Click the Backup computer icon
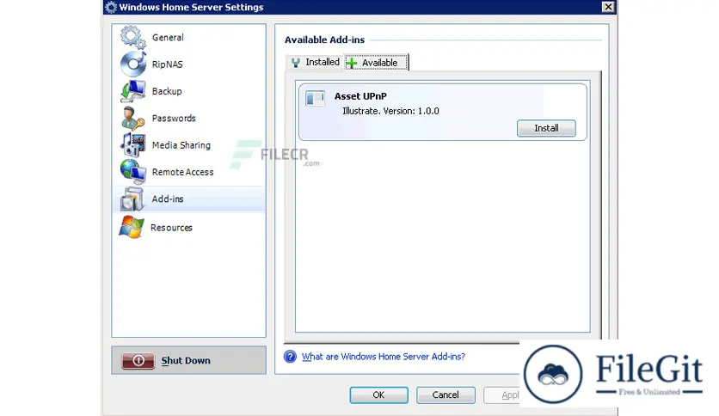Image resolution: width=719 pixels, height=416 pixels. [133, 91]
